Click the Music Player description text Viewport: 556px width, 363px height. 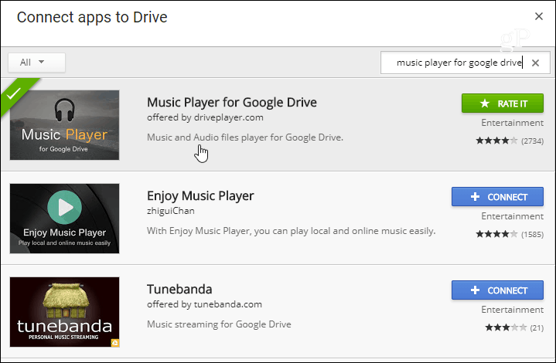(245, 137)
